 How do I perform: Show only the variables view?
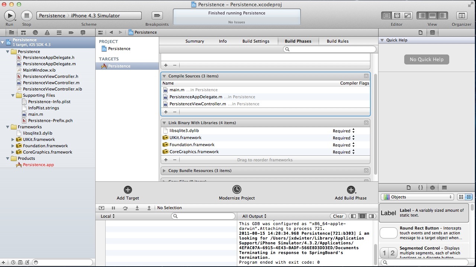[353, 216]
